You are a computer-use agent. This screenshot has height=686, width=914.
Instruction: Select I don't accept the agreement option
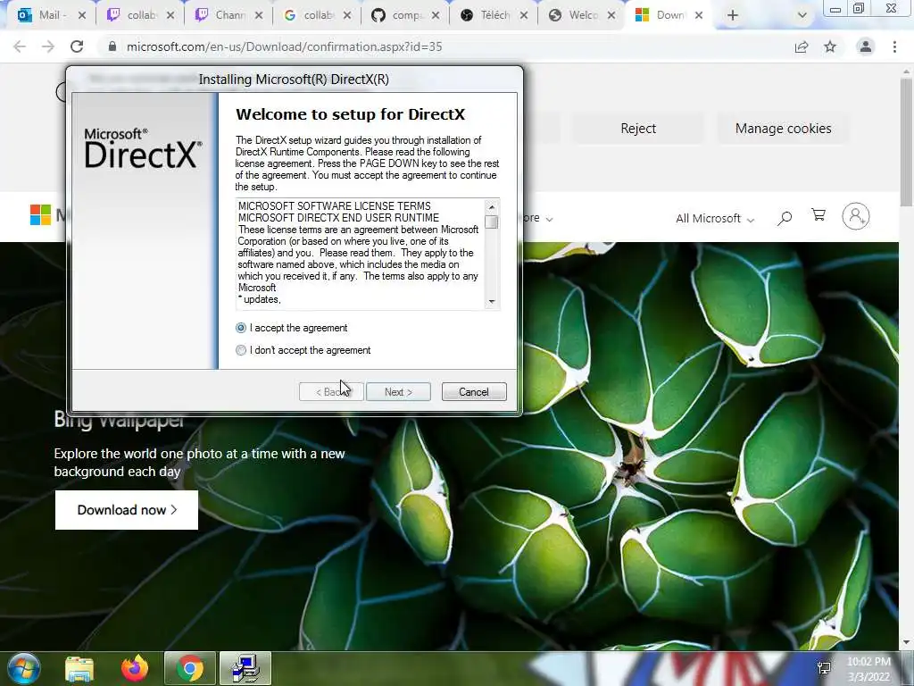coord(241,350)
